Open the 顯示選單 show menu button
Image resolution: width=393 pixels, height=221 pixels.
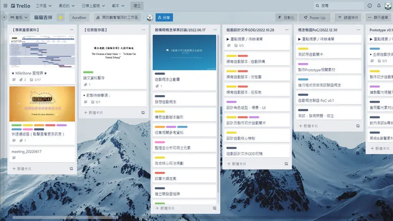[378, 18]
